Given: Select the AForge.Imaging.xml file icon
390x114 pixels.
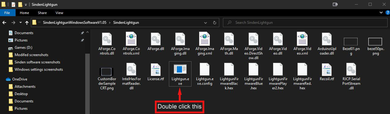Looking at the screenshot, I should (x=204, y=39).
